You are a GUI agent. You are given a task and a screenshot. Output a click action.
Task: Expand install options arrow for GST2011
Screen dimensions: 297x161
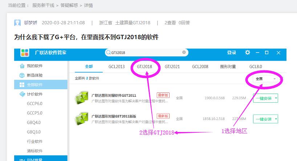click(276, 98)
